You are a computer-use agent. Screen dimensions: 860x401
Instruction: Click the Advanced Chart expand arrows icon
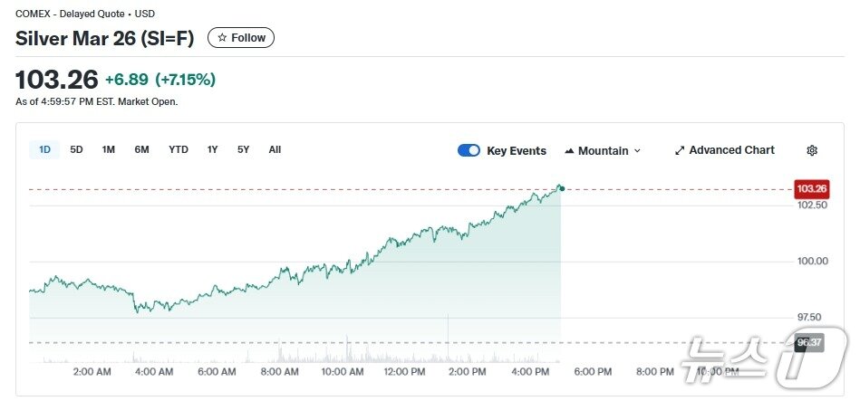point(680,150)
